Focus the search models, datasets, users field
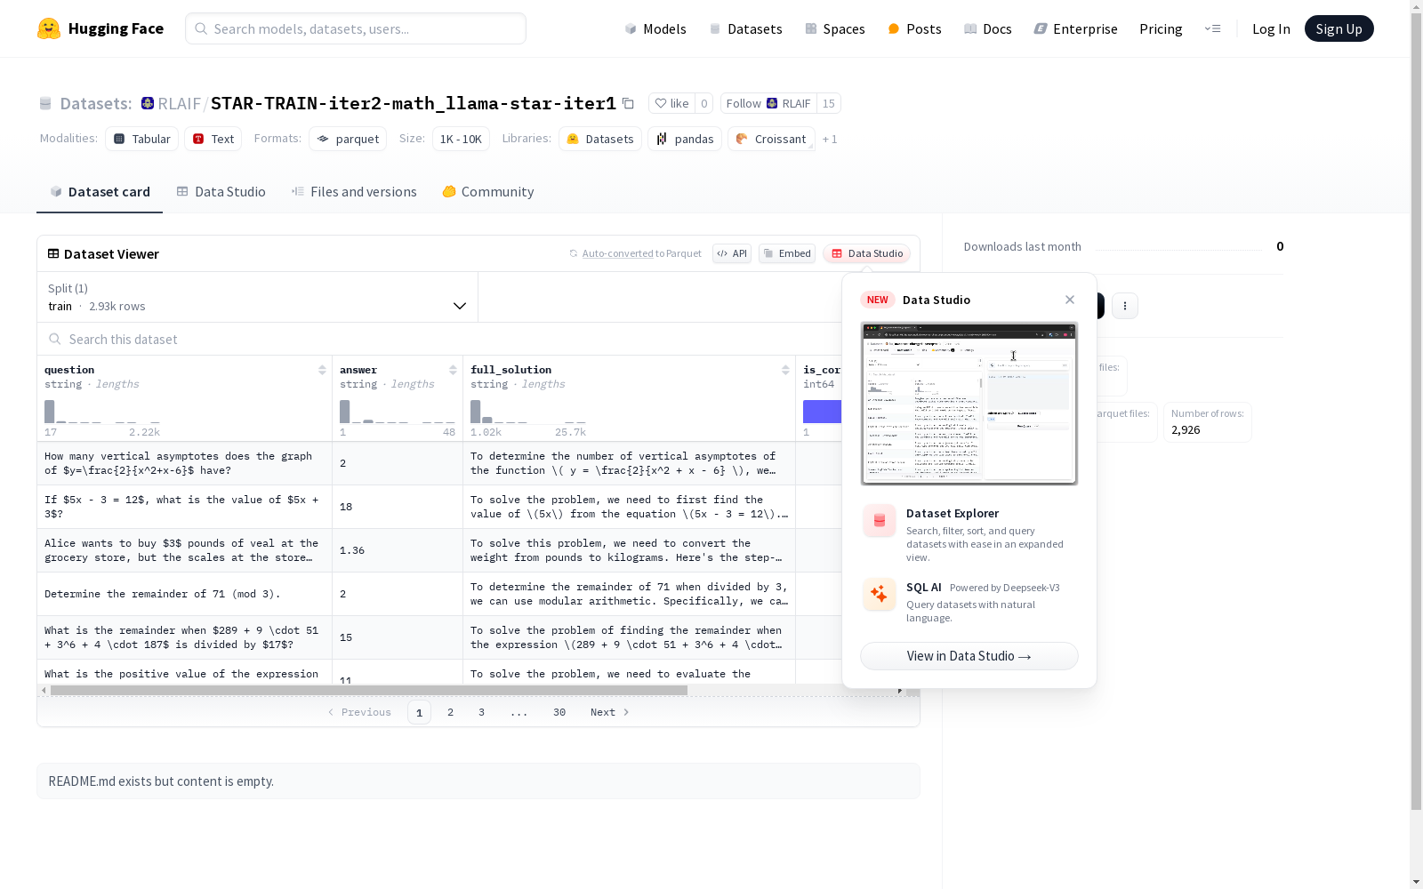The height and width of the screenshot is (889, 1423). [x=356, y=28]
